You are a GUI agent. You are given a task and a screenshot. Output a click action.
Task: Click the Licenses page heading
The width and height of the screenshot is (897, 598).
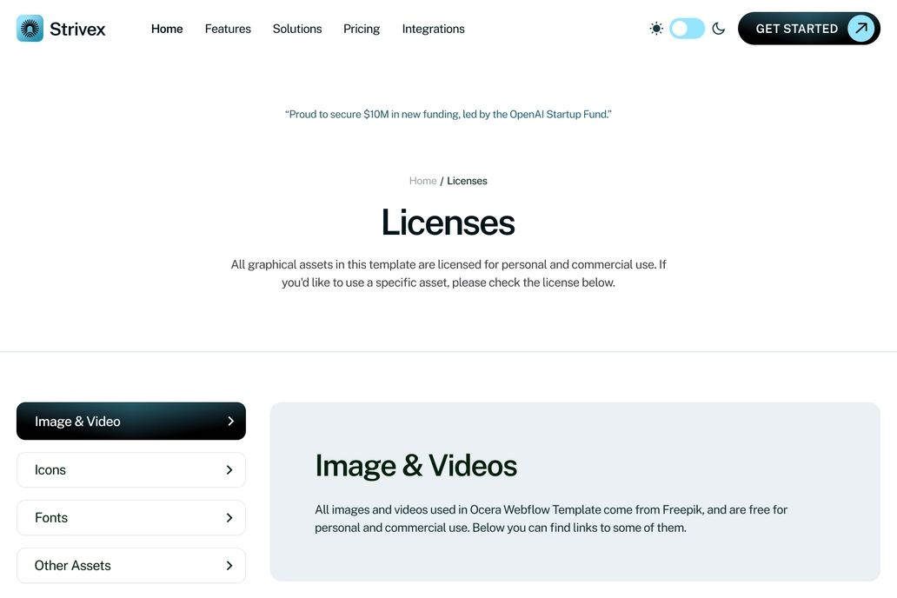click(x=448, y=222)
